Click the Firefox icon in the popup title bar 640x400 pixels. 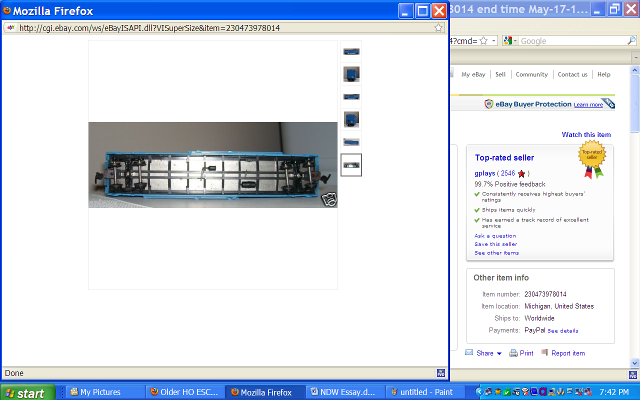[x=7, y=10]
